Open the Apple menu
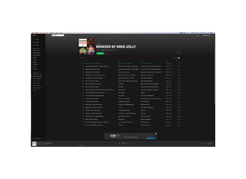Screen dimensions: 246x179 (x=33, y=33)
